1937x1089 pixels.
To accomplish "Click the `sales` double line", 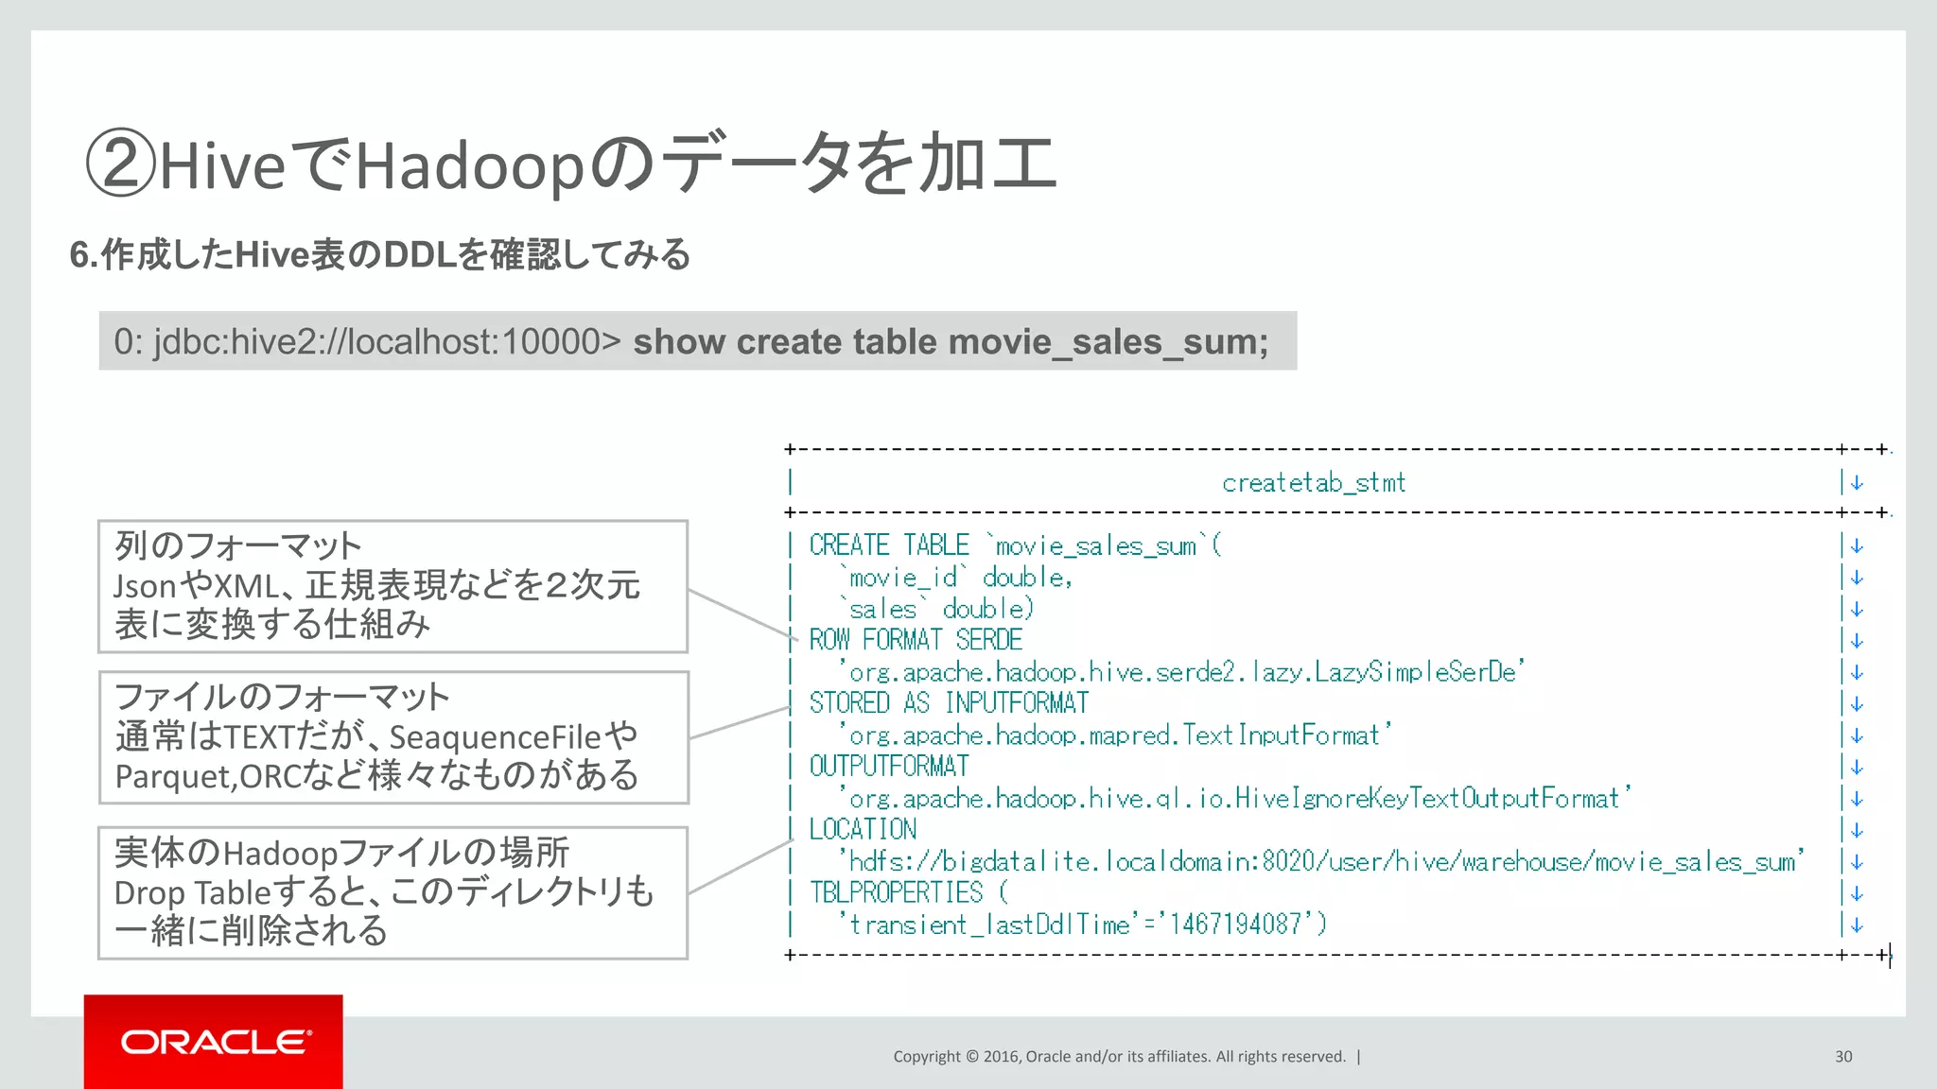I will pos(936,609).
